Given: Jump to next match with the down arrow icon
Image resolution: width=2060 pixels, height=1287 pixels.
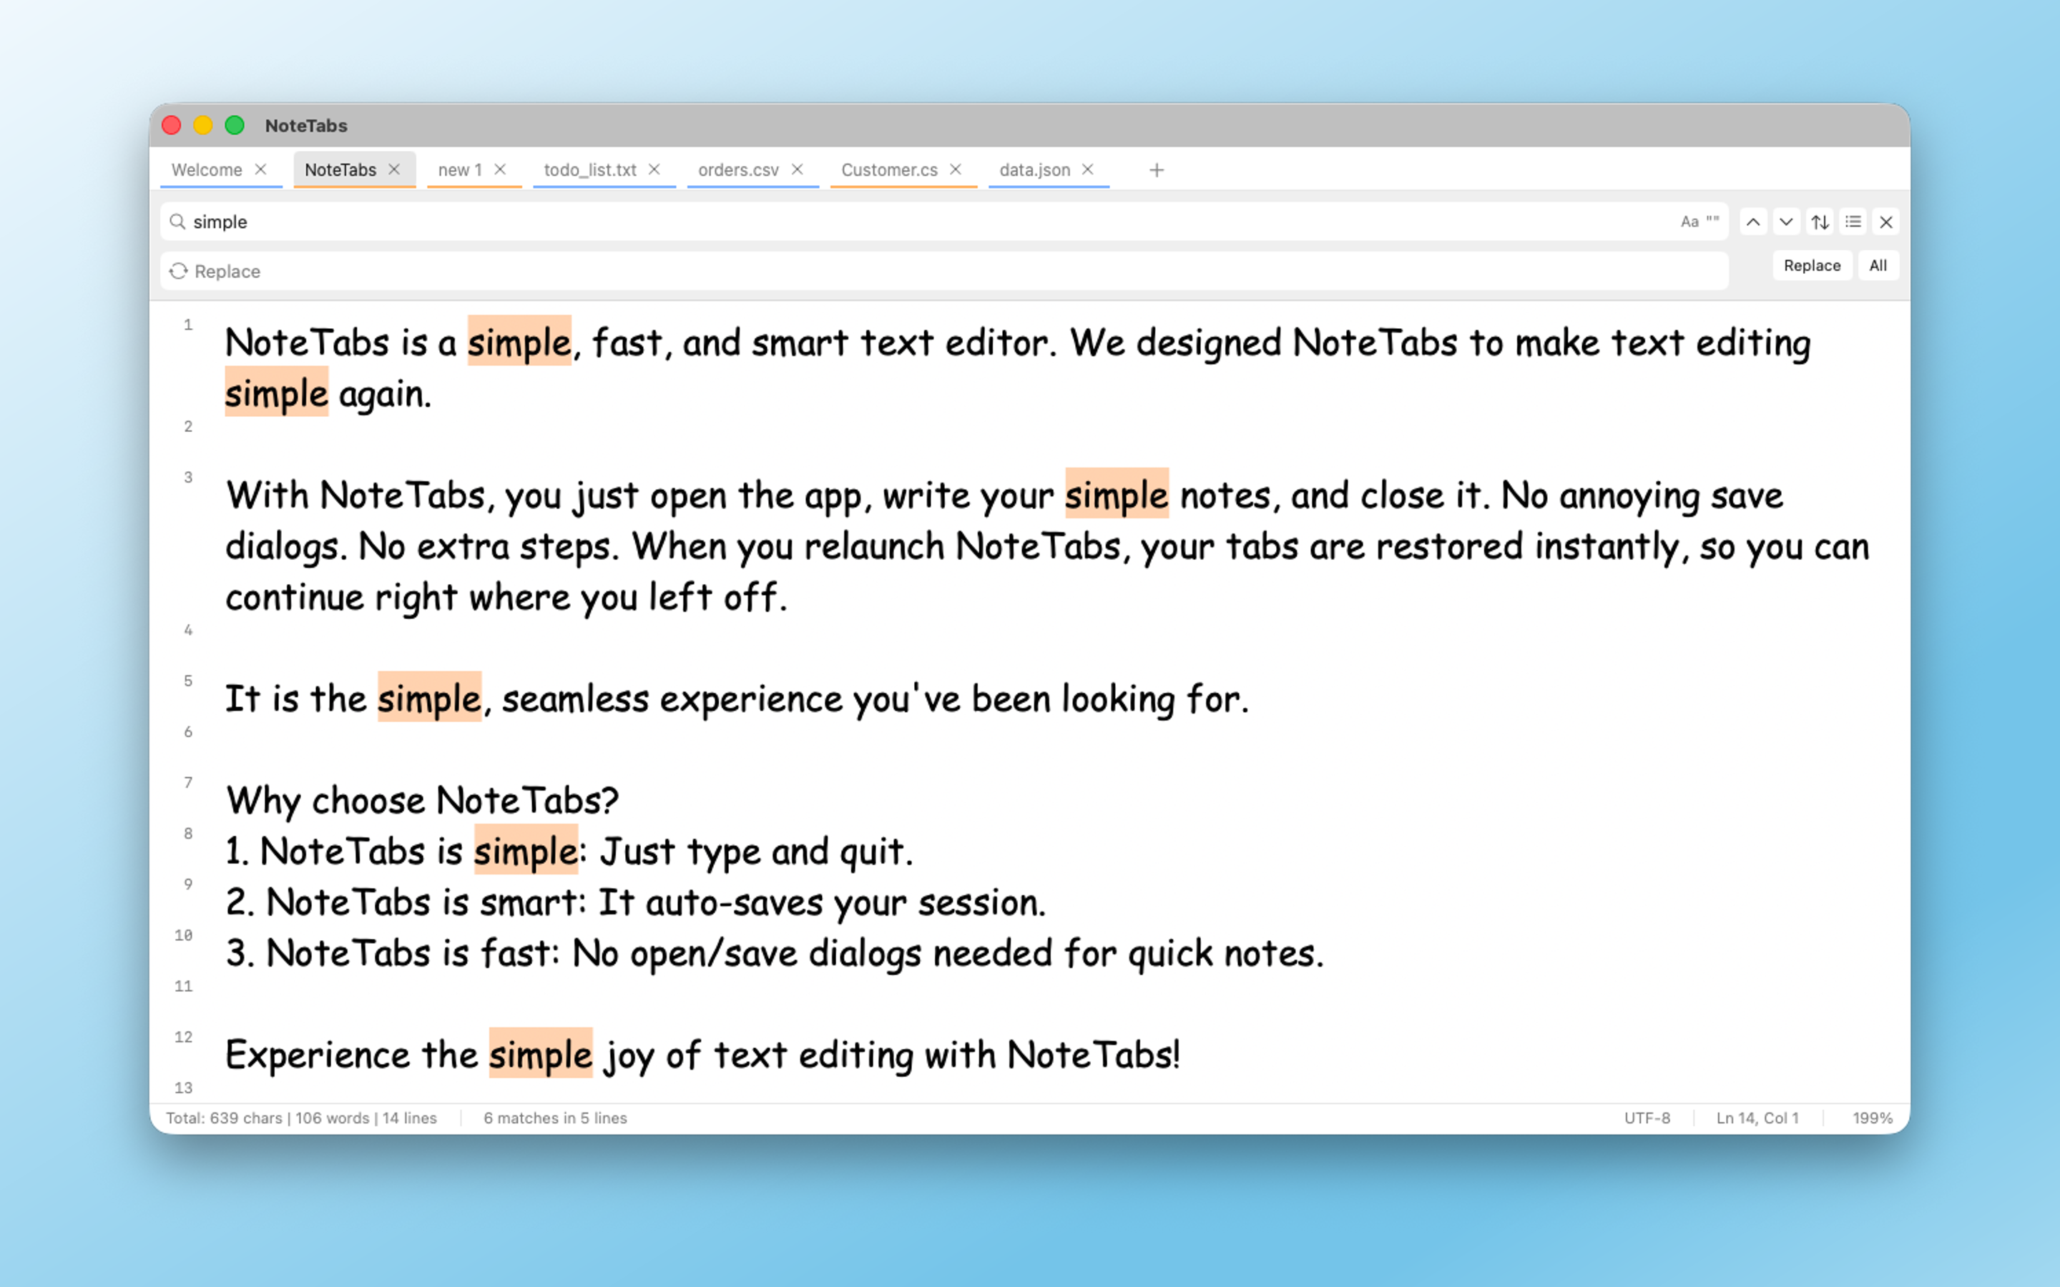Looking at the screenshot, I should 1787,222.
